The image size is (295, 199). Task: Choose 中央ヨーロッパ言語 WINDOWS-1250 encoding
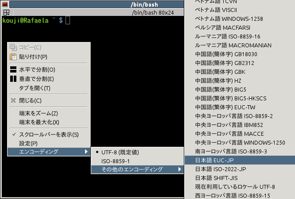tap(240, 142)
